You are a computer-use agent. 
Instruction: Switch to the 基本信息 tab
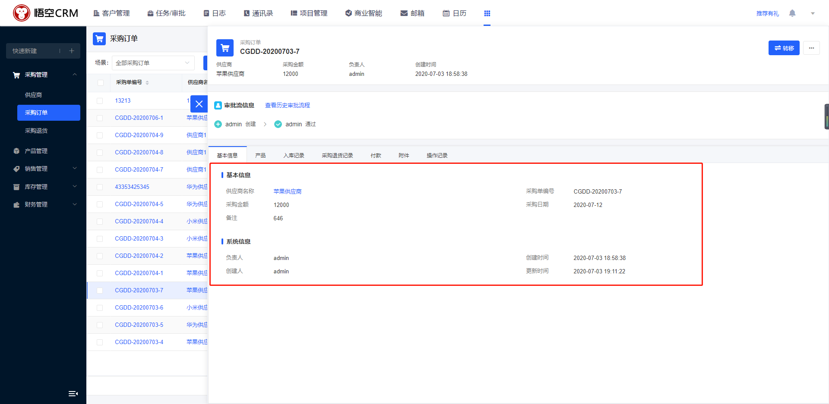(227, 155)
